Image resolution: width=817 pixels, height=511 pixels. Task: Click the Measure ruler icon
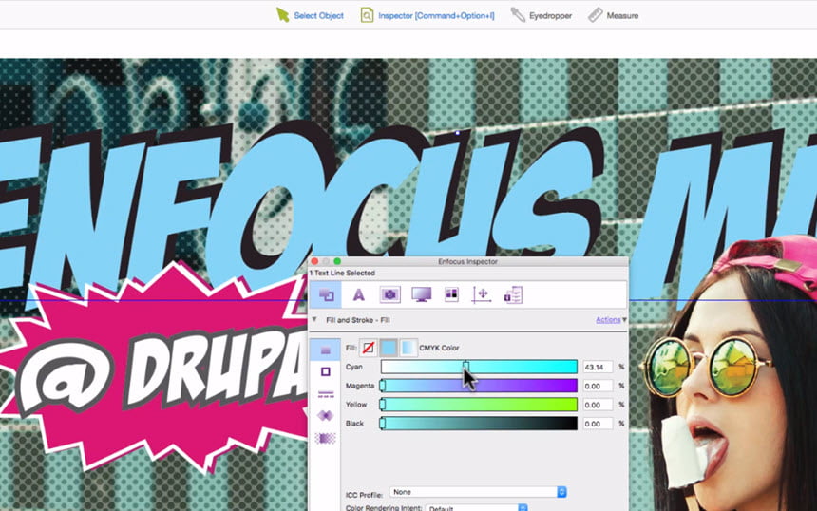(595, 15)
